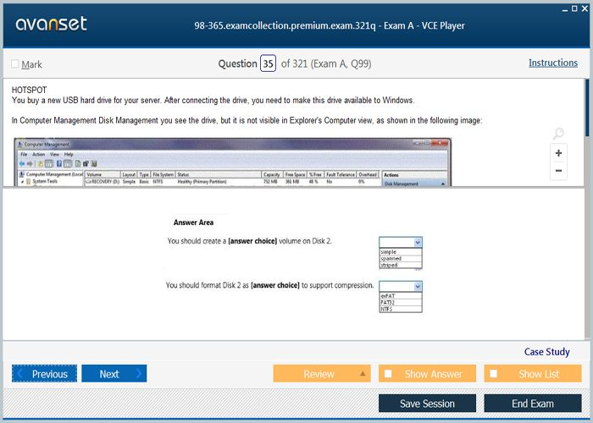Click the Computer Management title bar icon

tap(20, 144)
